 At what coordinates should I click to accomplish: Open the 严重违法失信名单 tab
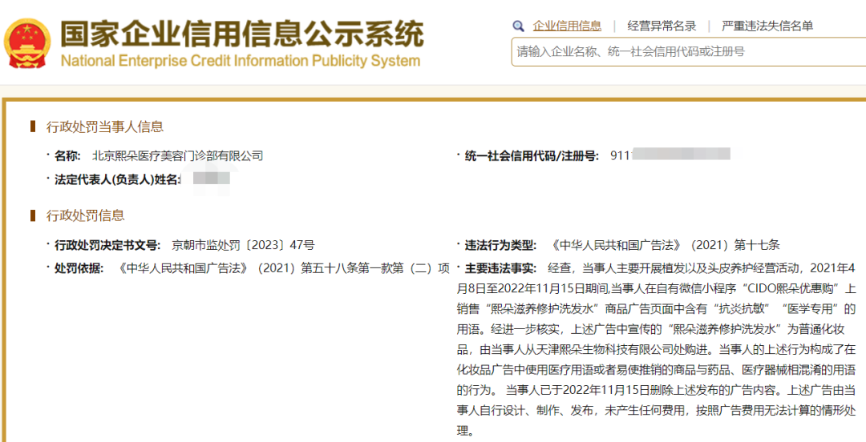tap(767, 26)
